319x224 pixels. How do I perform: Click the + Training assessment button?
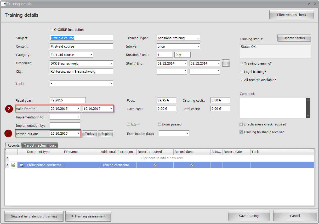pyautogui.click(x=88, y=216)
